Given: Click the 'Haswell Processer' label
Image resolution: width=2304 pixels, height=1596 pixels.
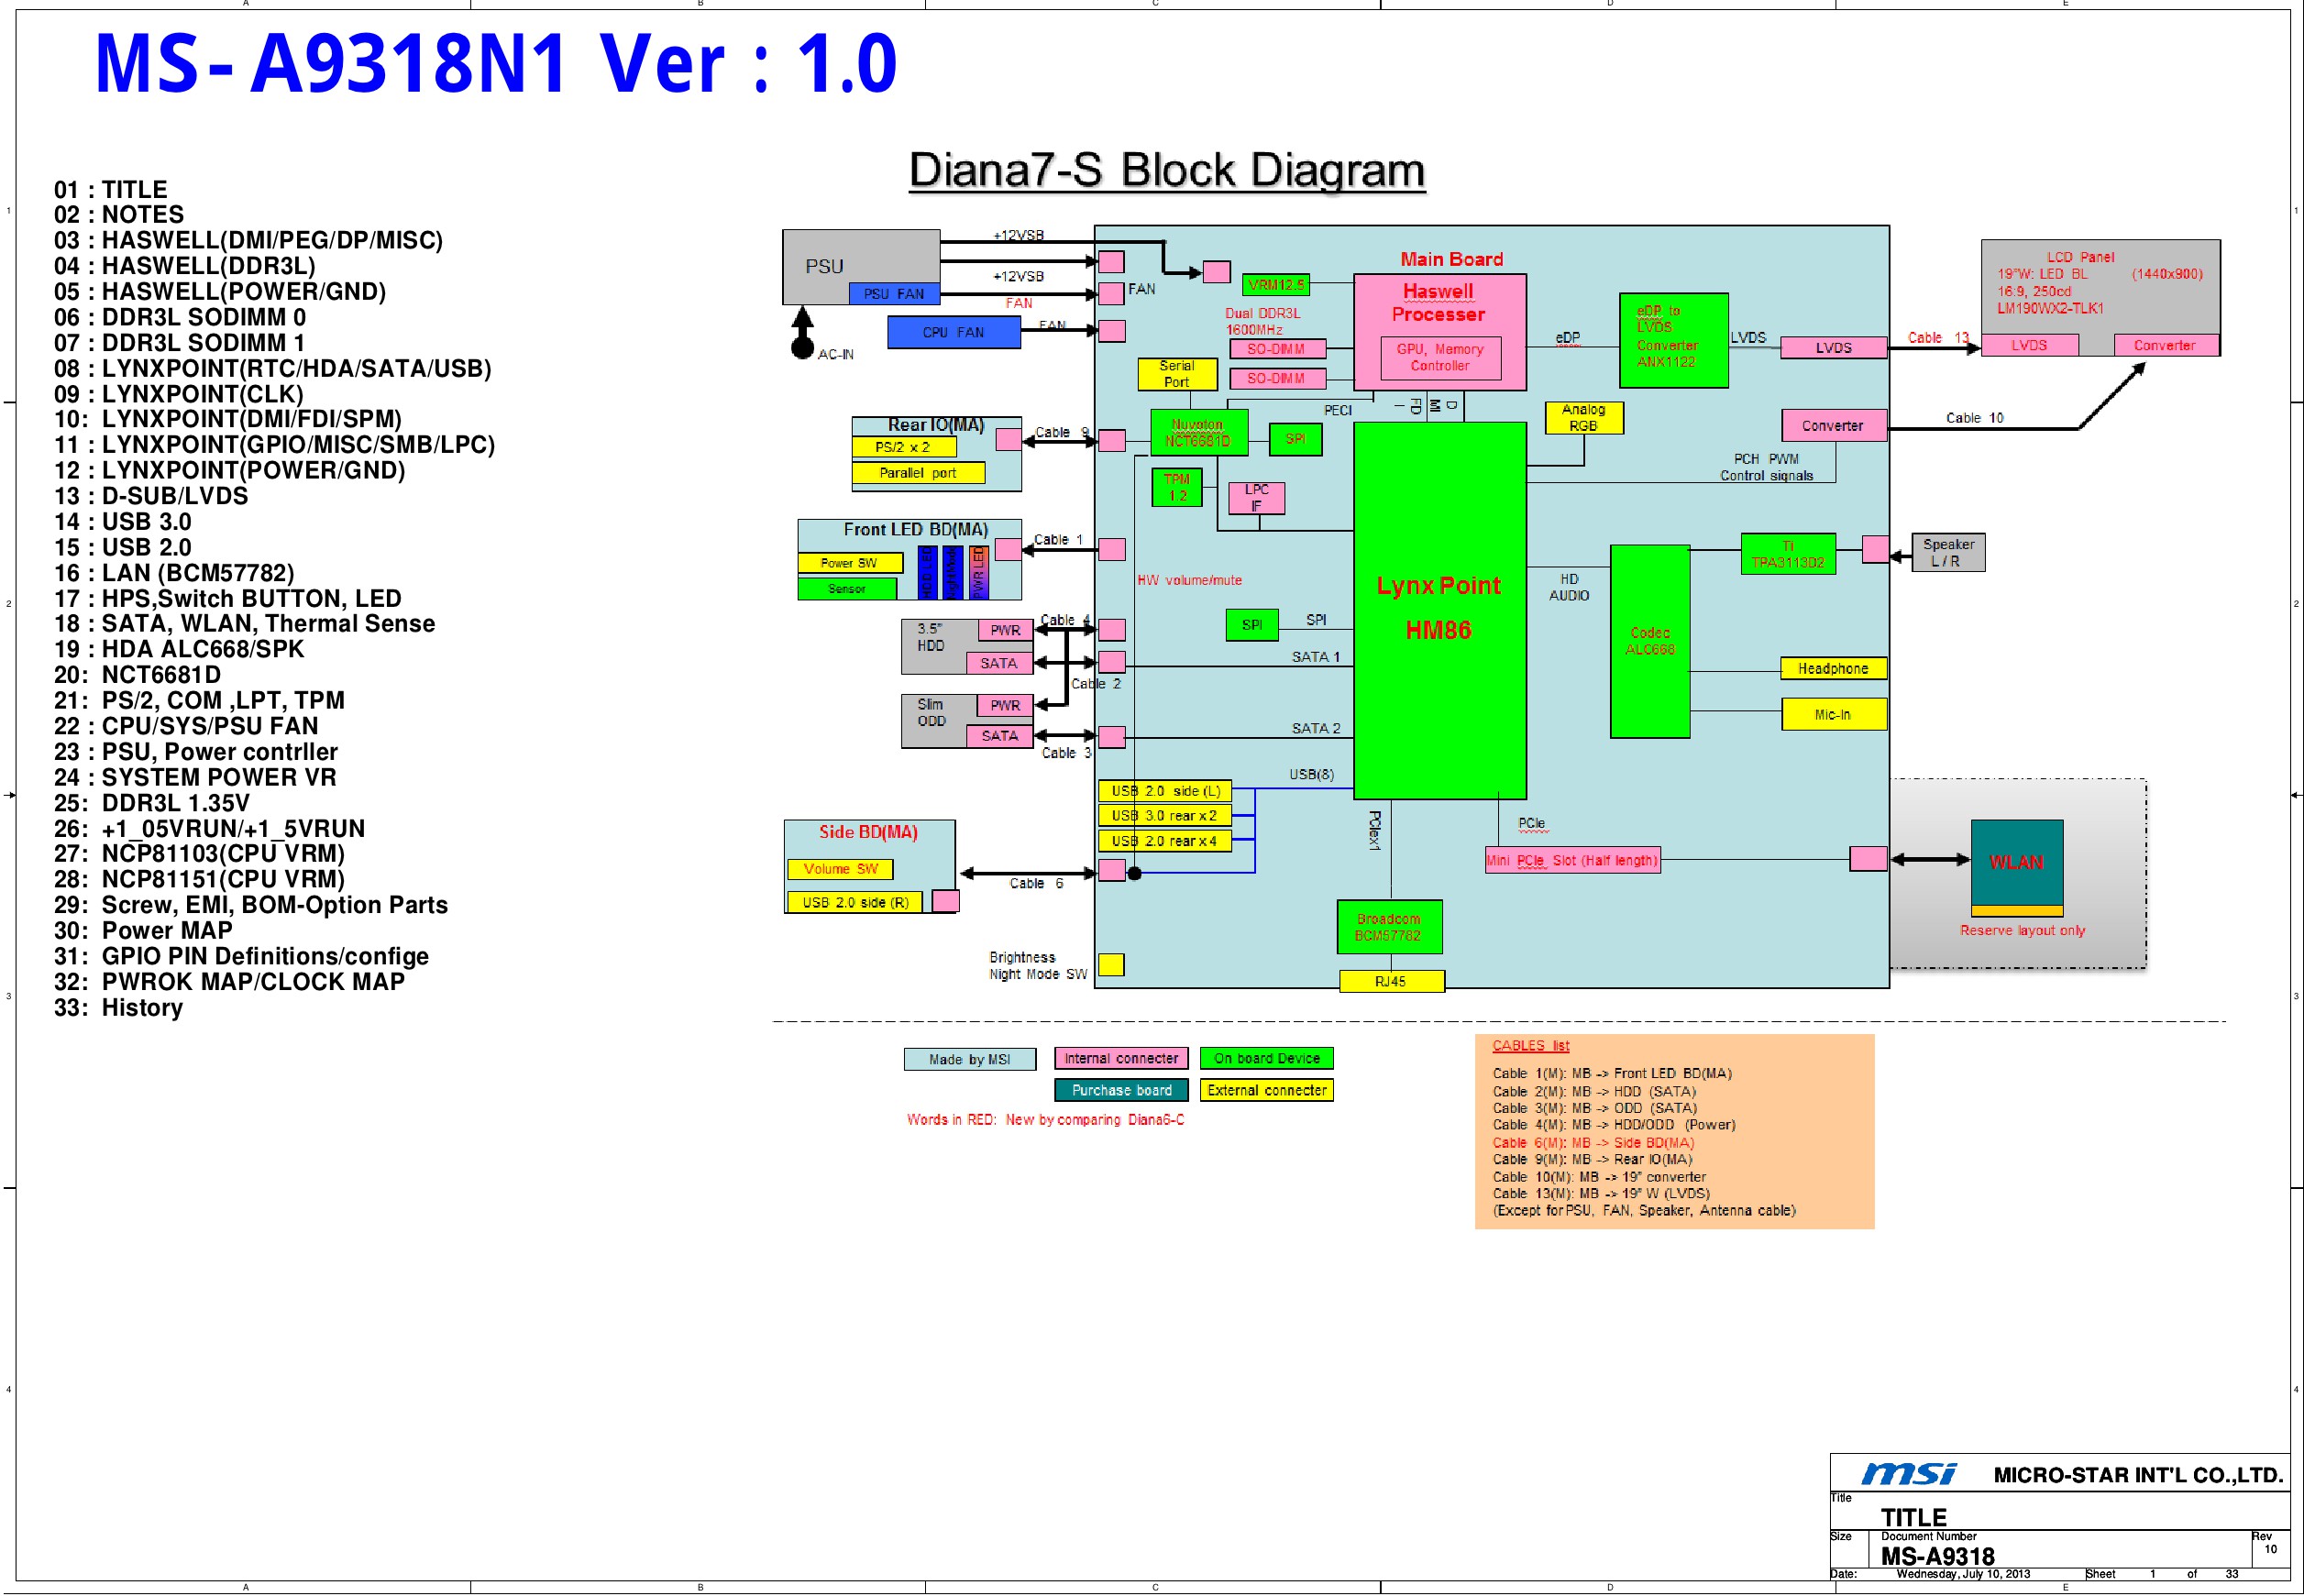Looking at the screenshot, I should [1438, 303].
